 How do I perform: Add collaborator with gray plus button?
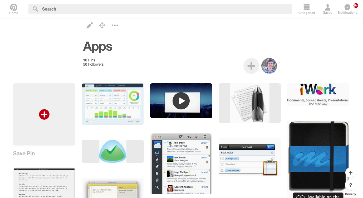pos(251,66)
